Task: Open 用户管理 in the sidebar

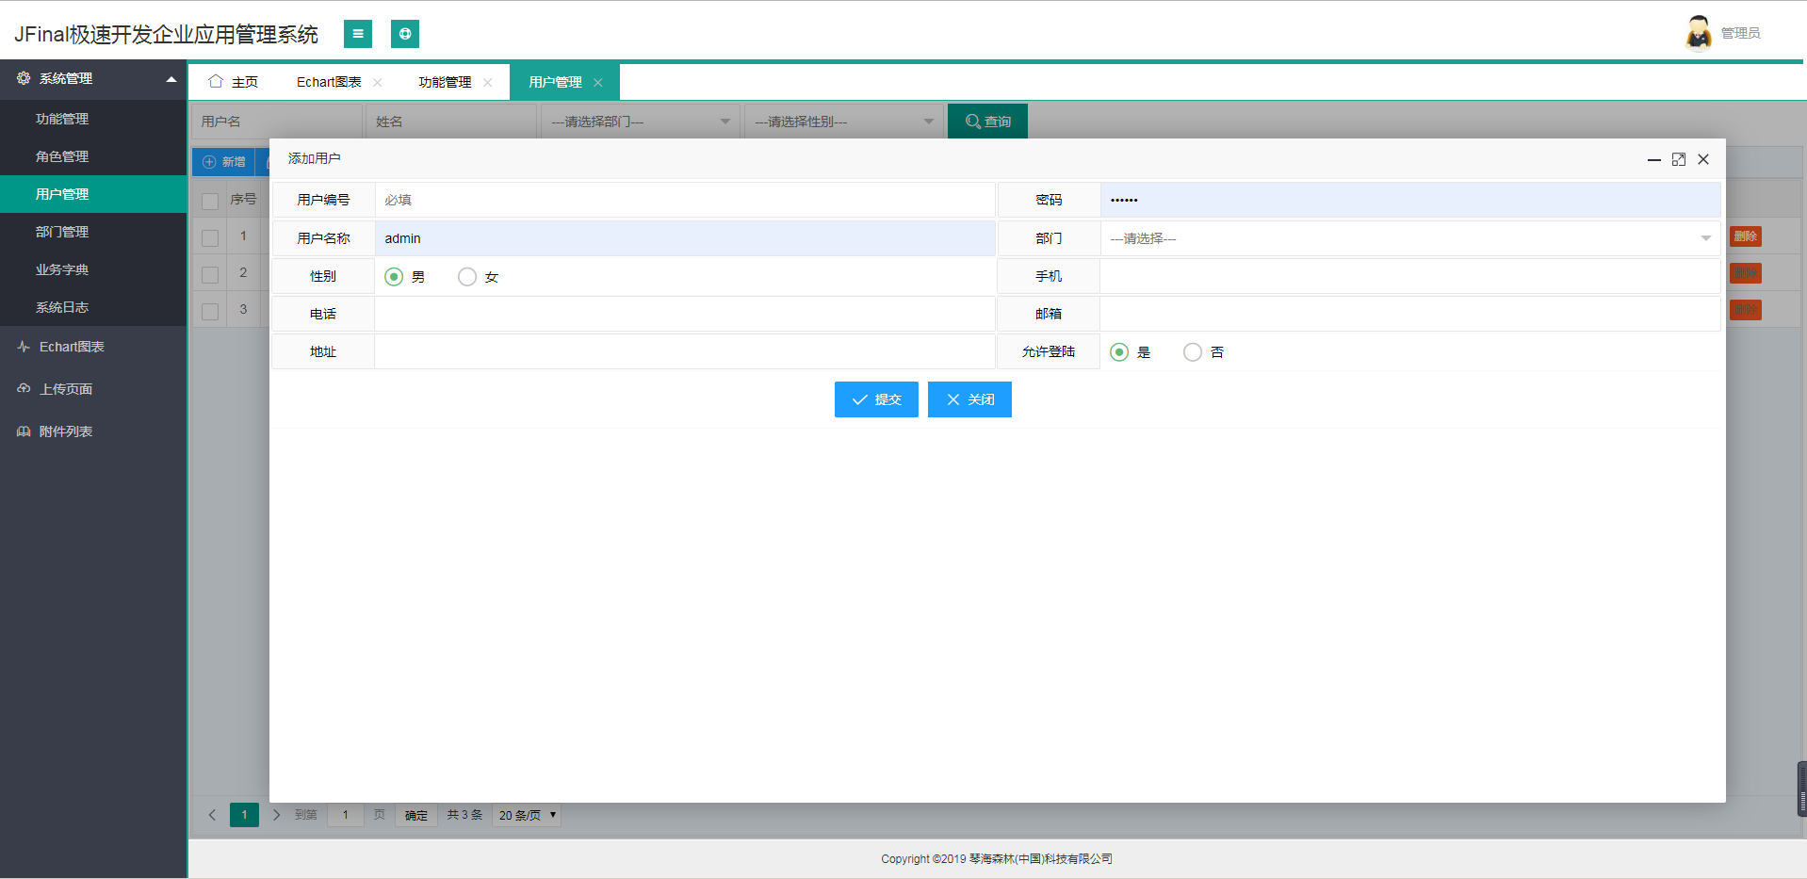Action: [x=93, y=194]
